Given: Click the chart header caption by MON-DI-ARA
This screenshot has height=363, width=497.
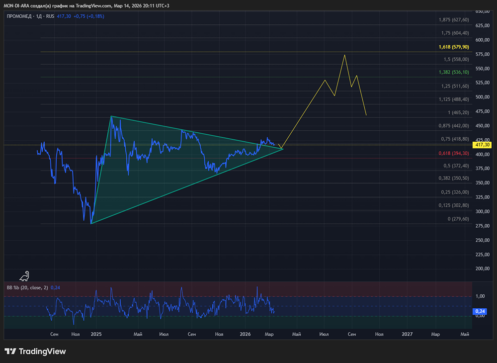Looking at the screenshot, I should tap(86, 5).
